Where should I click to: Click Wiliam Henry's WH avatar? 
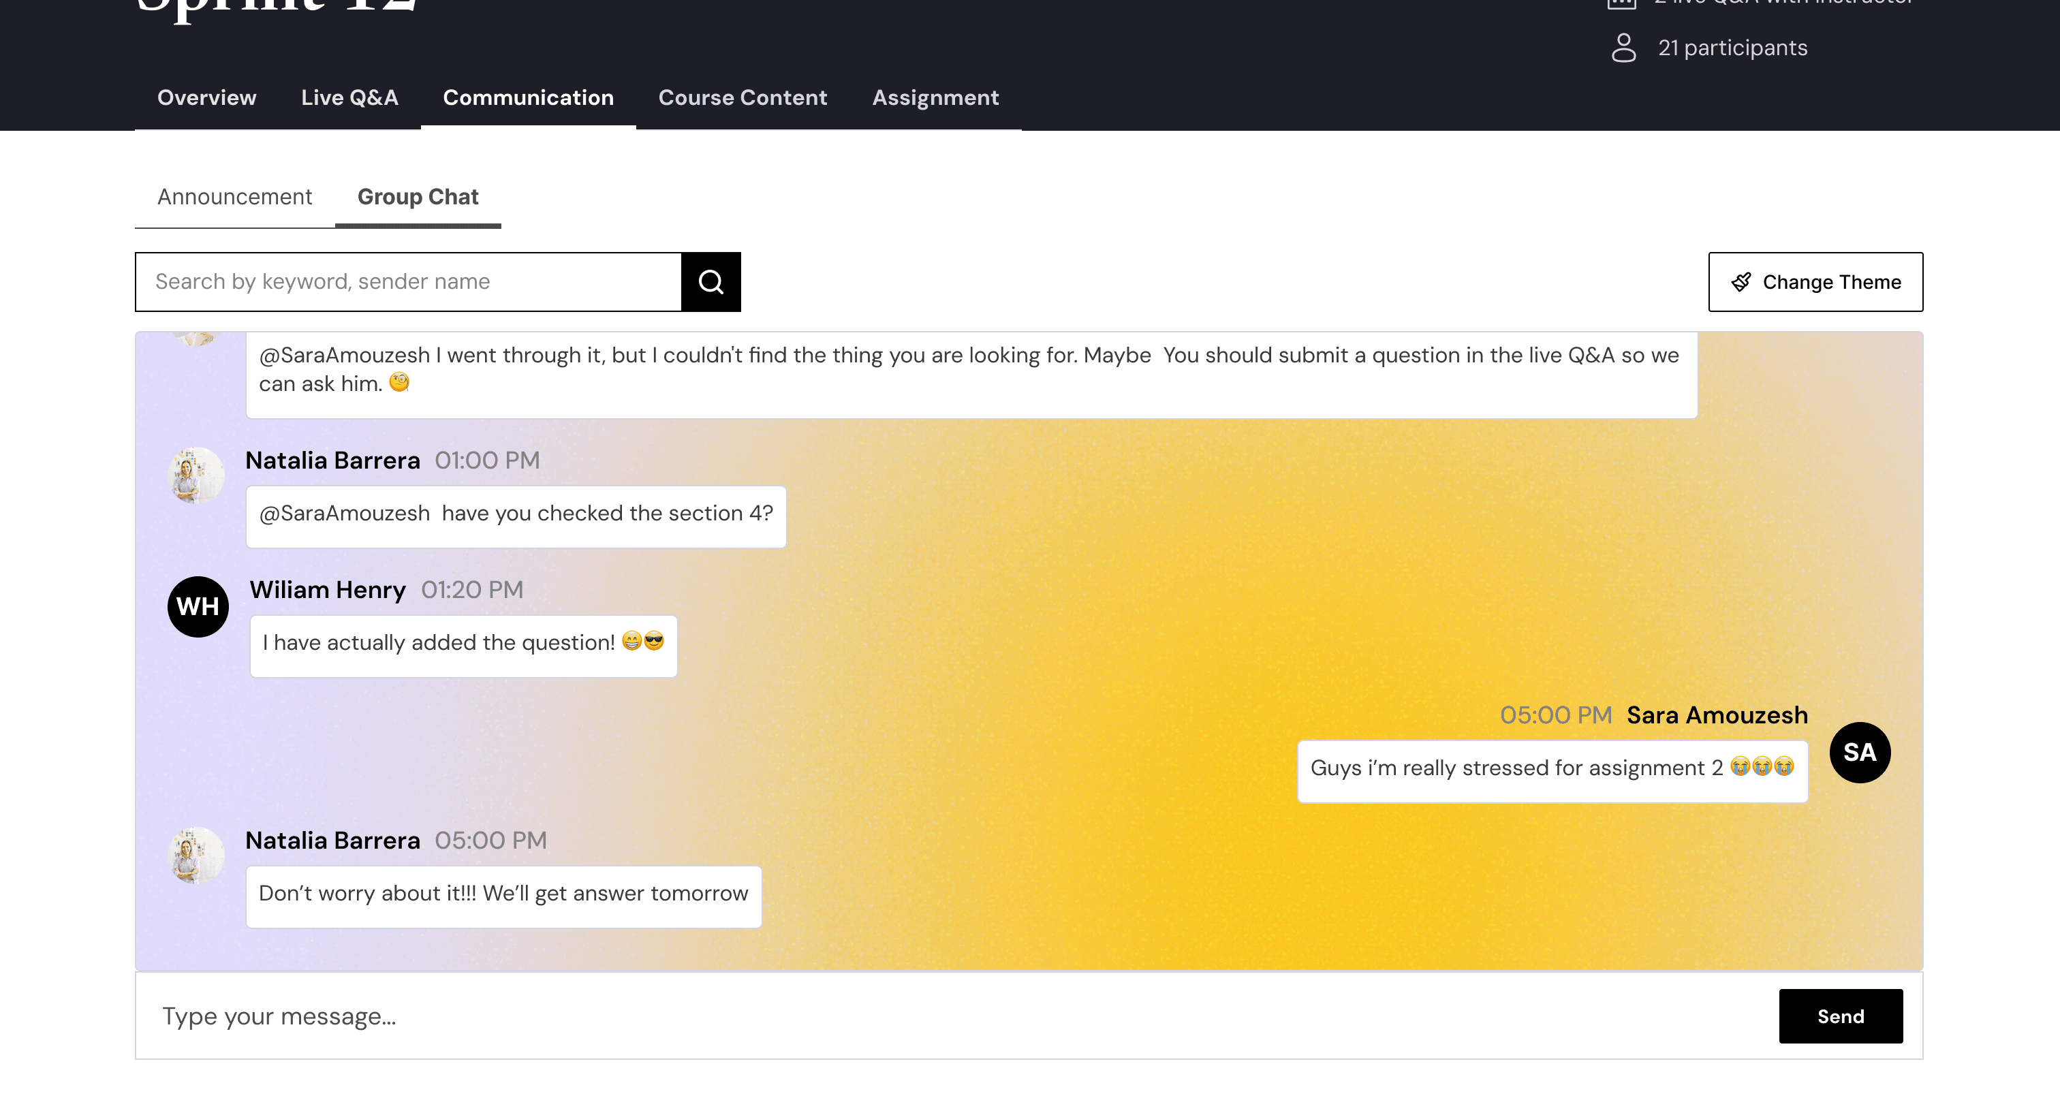[x=198, y=607]
